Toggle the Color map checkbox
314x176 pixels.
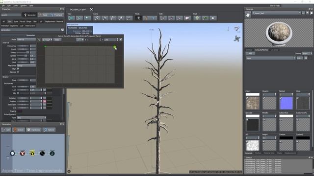[247, 98]
